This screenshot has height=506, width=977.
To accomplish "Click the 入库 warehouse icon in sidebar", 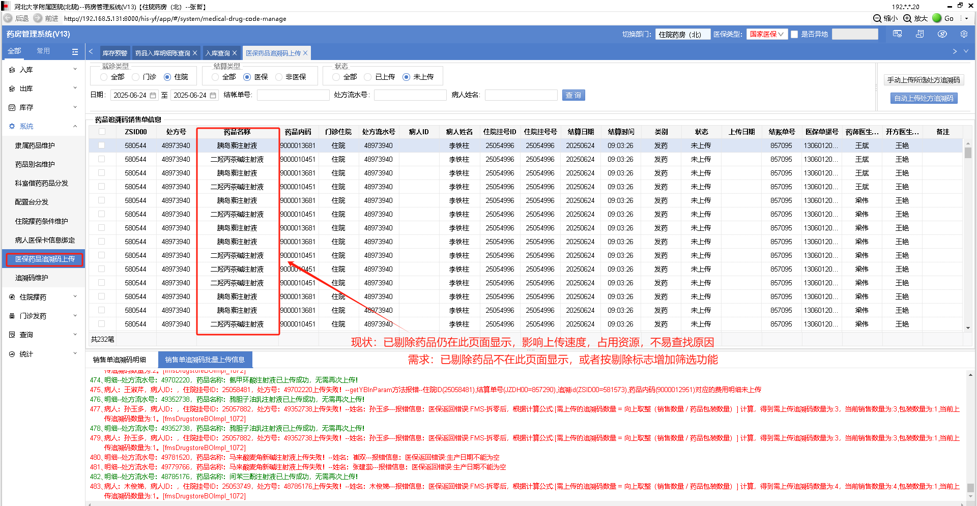I will [x=12, y=70].
